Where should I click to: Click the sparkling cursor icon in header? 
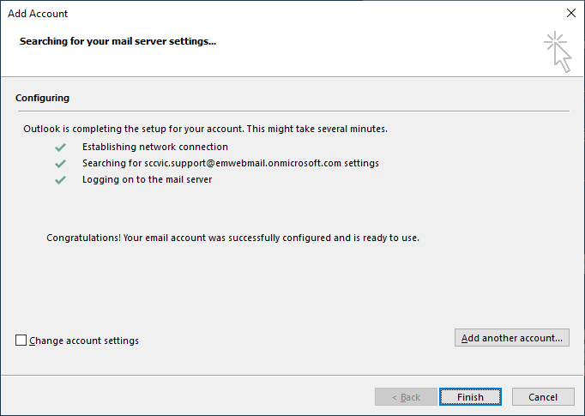coord(558,51)
